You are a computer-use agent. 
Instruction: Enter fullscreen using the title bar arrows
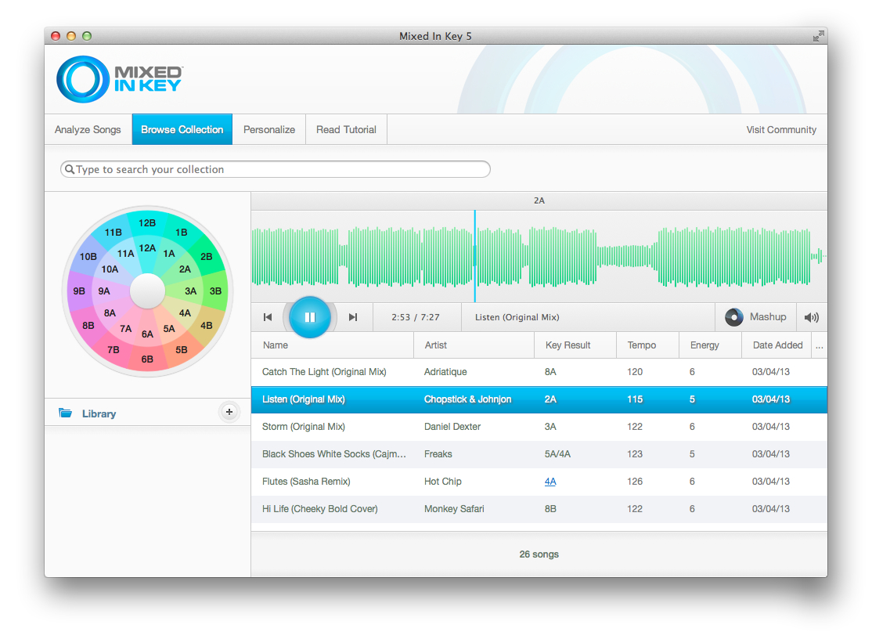(x=818, y=36)
